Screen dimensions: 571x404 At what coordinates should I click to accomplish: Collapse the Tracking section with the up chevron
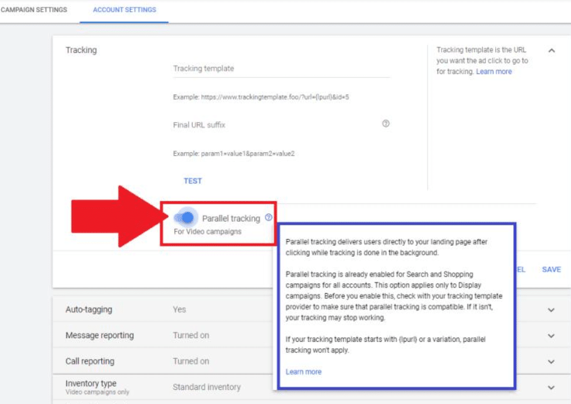click(550, 51)
